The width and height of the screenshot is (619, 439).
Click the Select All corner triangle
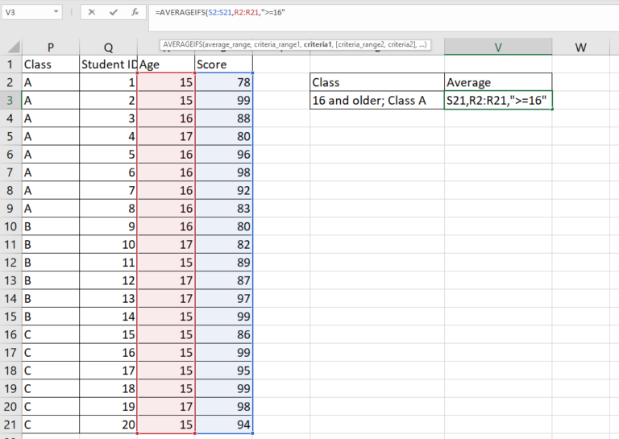[11, 48]
